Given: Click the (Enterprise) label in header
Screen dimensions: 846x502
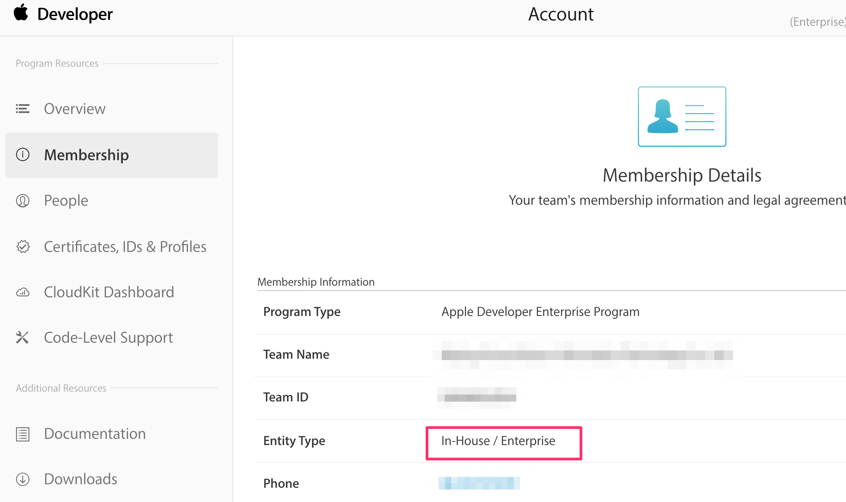Looking at the screenshot, I should click(x=818, y=22).
